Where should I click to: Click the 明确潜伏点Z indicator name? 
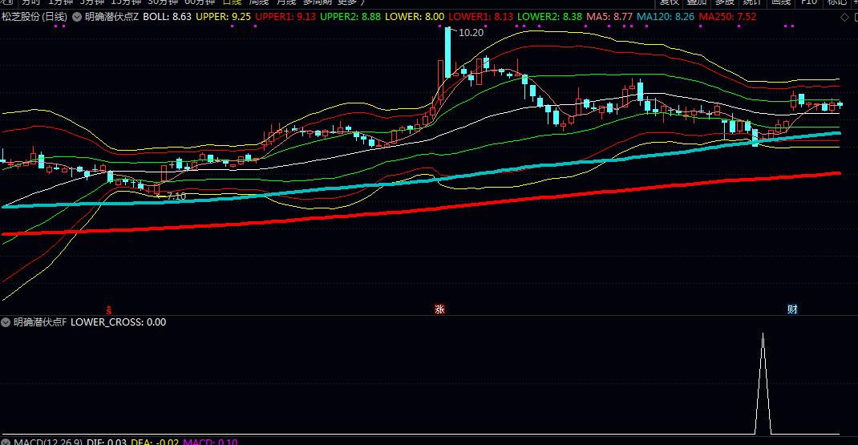point(111,17)
